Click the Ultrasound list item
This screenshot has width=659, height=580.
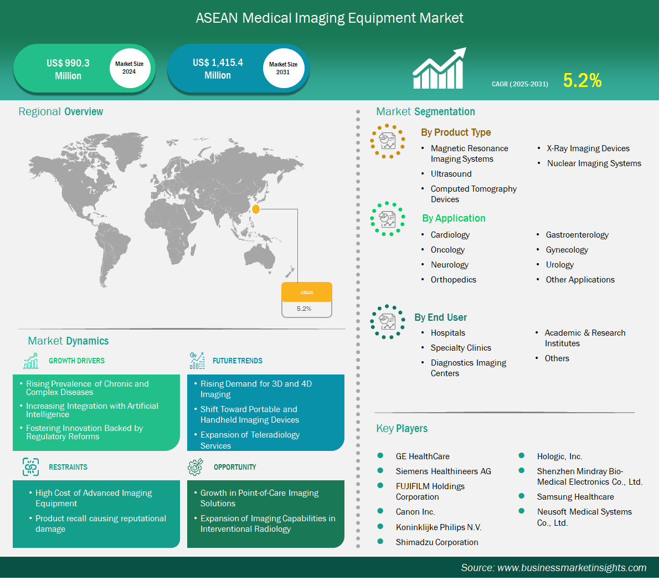(451, 174)
